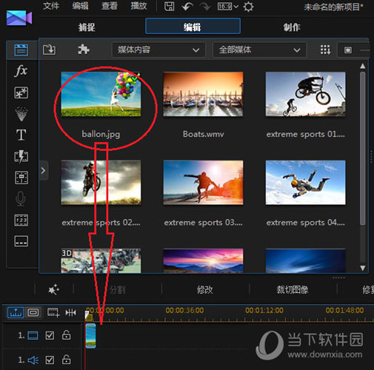Open the 全部媒体 filter dropdown
Image resolution: width=374 pixels, height=370 pixels.
pos(259,50)
